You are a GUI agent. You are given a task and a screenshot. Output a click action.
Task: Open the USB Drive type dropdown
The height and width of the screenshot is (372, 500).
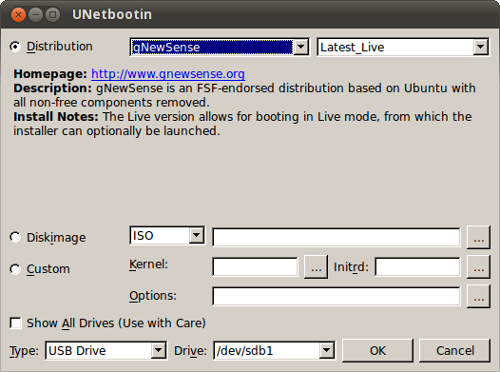[106, 351]
